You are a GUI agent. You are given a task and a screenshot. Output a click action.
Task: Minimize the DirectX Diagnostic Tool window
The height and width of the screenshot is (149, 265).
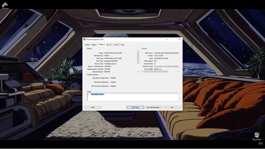click(x=167, y=39)
